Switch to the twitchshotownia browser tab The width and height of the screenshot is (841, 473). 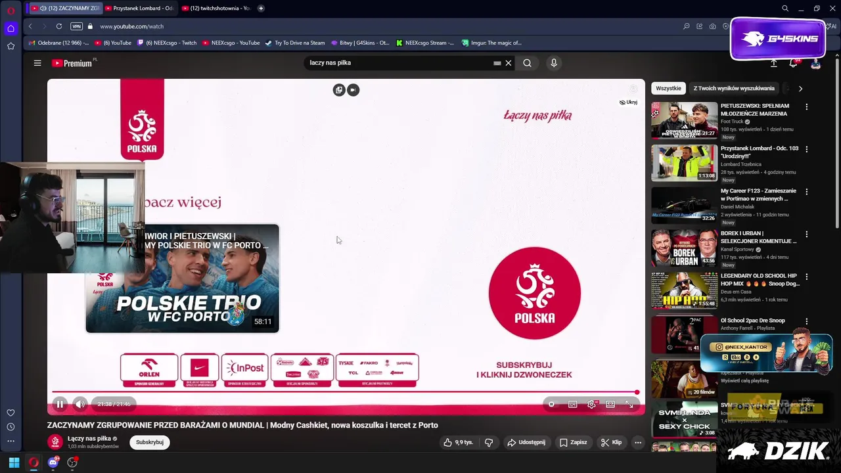pos(216,9)
